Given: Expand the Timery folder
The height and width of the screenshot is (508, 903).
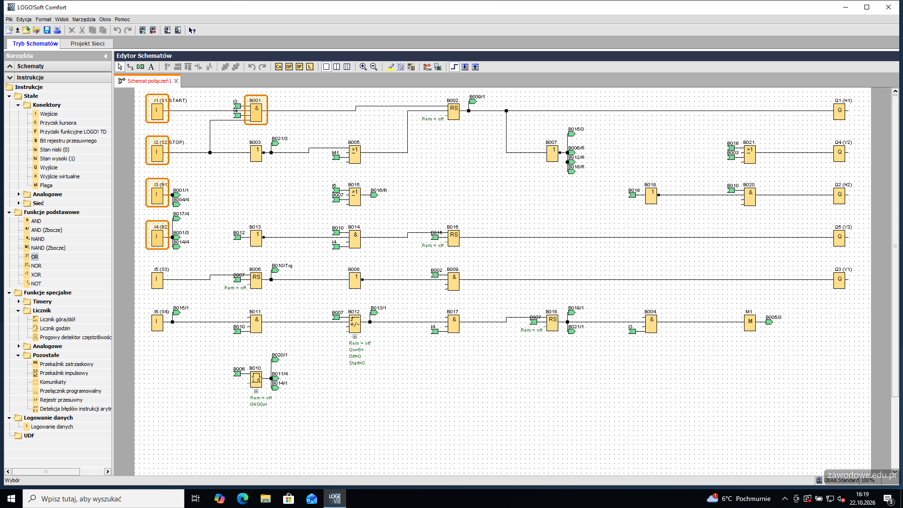Looking at the screenshot, I should [x=19, y=302].
